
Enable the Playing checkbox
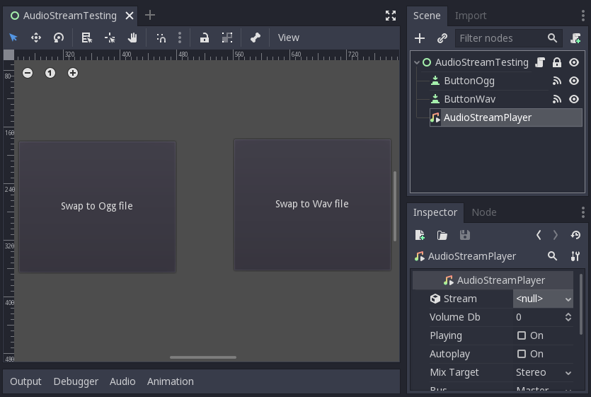521,335
